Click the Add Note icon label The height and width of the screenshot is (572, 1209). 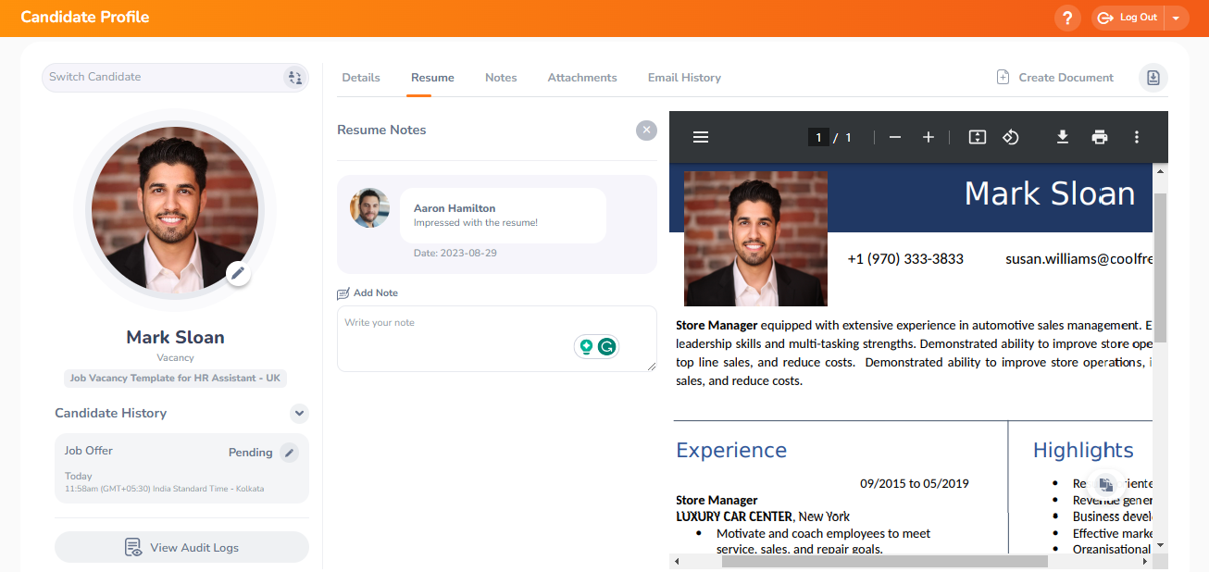(368, 293)
